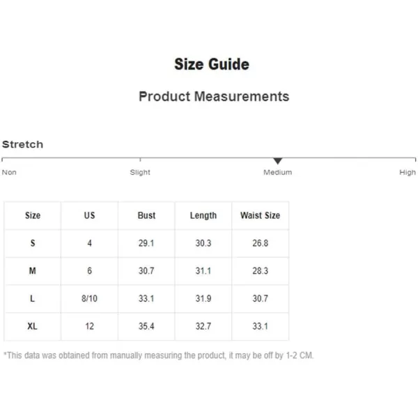
Task: Click the Product Measurements subtitle
Action: 214,96
